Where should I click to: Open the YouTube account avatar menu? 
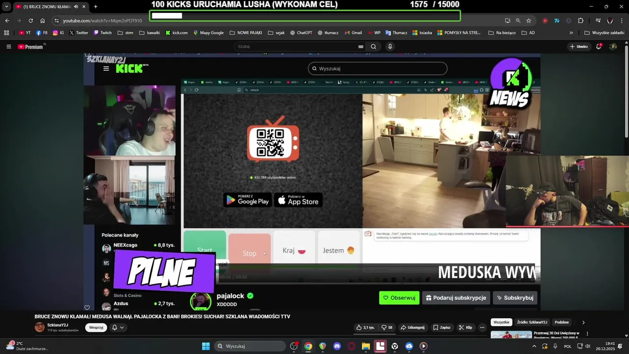pyautogui.click(x=613, y=47)
